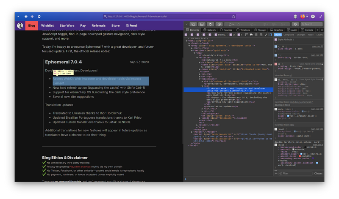Open color swatch for --neutral #d4d4d4
The width and height of the screenshot is (339, 199).
pyautogui.click(x=293, y=150)
